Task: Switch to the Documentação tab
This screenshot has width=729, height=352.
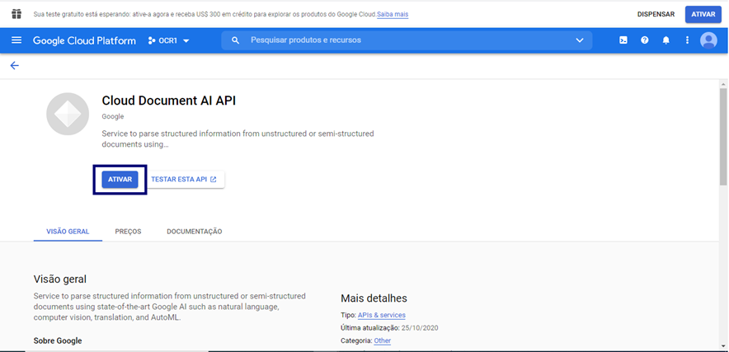Action: click(x=195, y=231)
